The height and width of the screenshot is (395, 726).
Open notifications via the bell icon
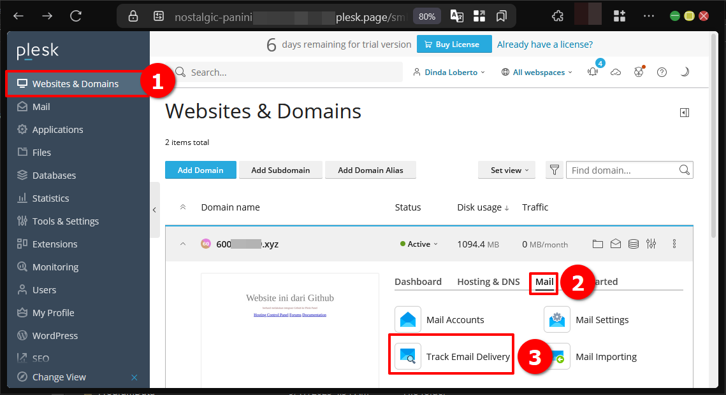(592, 73)
